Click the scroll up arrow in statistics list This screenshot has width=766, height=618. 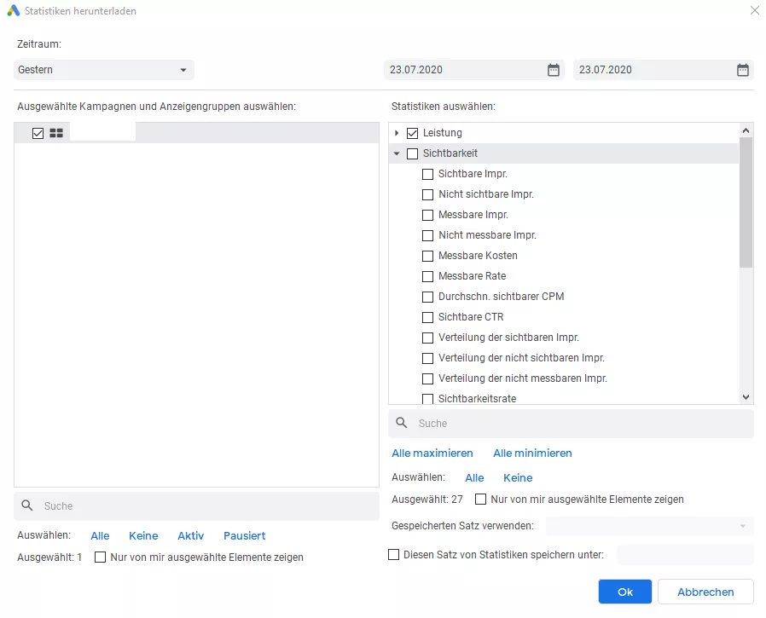point(746,130)
